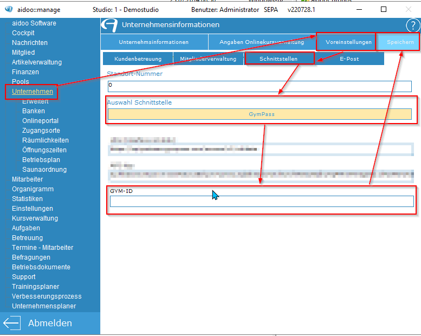Click the Abmelden arrow icon
This screenshot has height=336, width=421.
(x=11, y=322)
